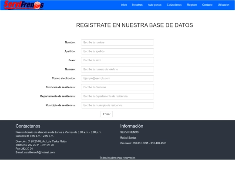
Task: Click the Celulares 310 631 5298 line
Action: point(143,143)
